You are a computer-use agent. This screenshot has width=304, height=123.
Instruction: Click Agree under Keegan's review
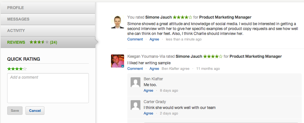[x=154, y=69]
